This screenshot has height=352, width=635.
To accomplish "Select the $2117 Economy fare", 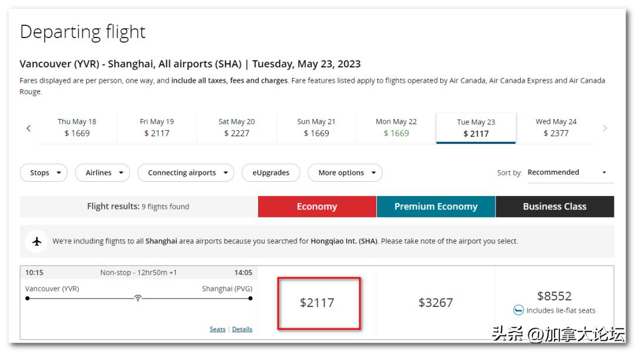I will click(317, 303).
